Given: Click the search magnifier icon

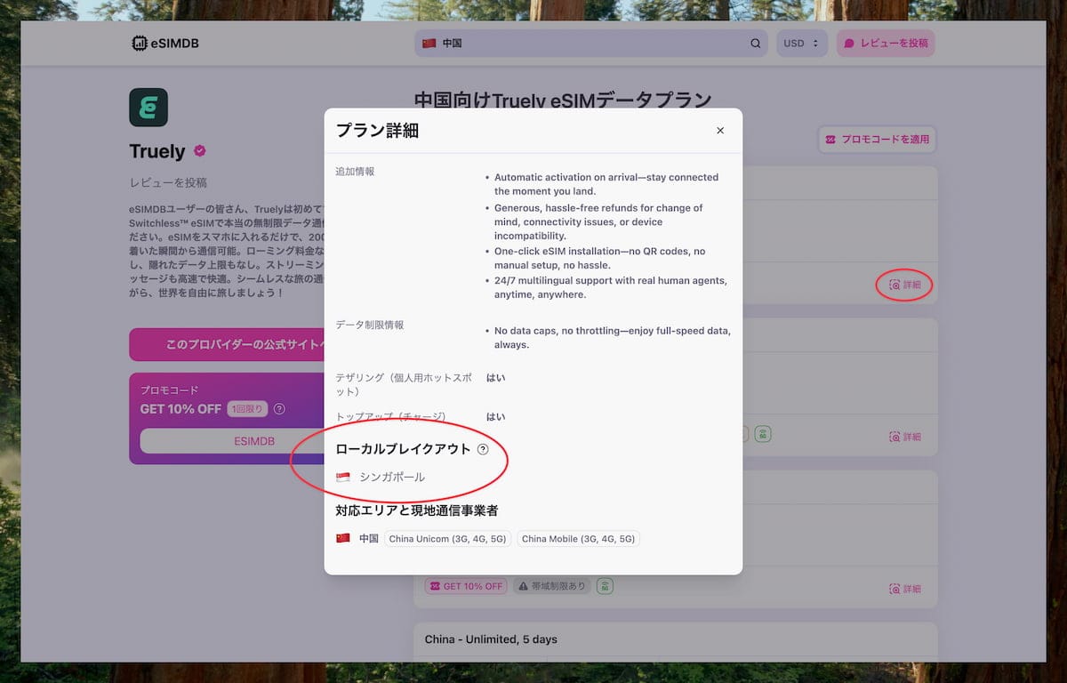Looking at the screenshot, I should point(756,43).
